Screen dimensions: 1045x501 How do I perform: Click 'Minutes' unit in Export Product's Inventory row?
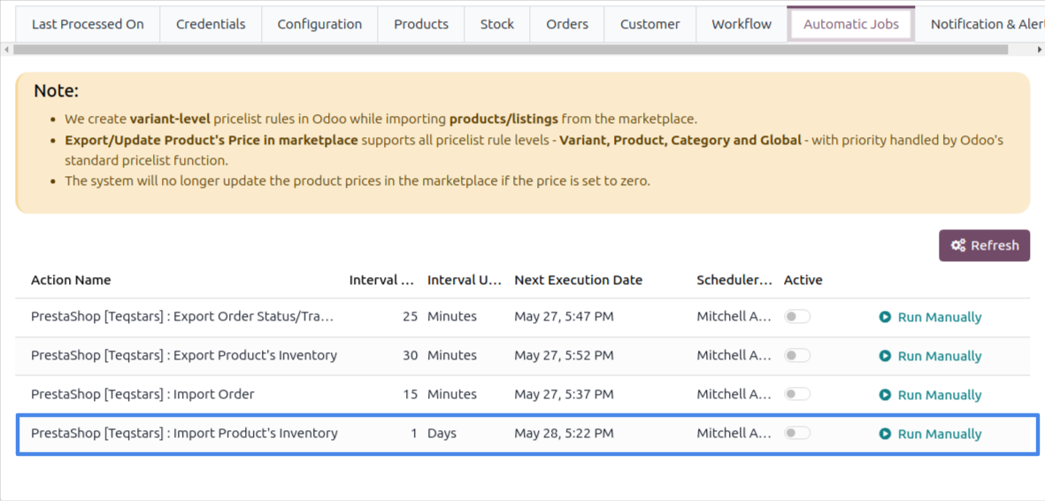point(452,356)
